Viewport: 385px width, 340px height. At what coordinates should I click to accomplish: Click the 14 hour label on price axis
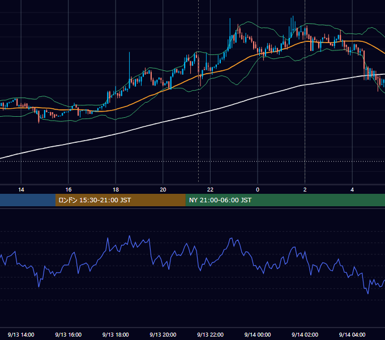coord(21,190)
